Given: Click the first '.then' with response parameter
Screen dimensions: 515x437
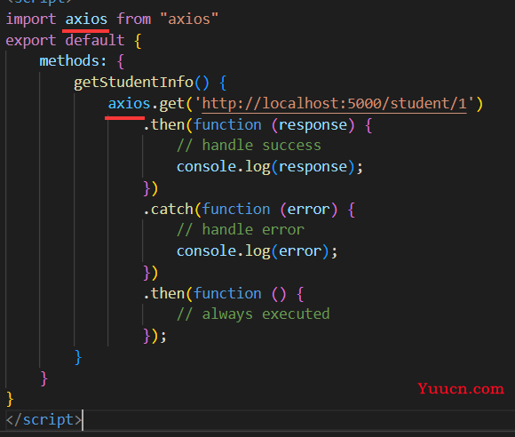Looking at the screenshot, I should tap(164, 125).
